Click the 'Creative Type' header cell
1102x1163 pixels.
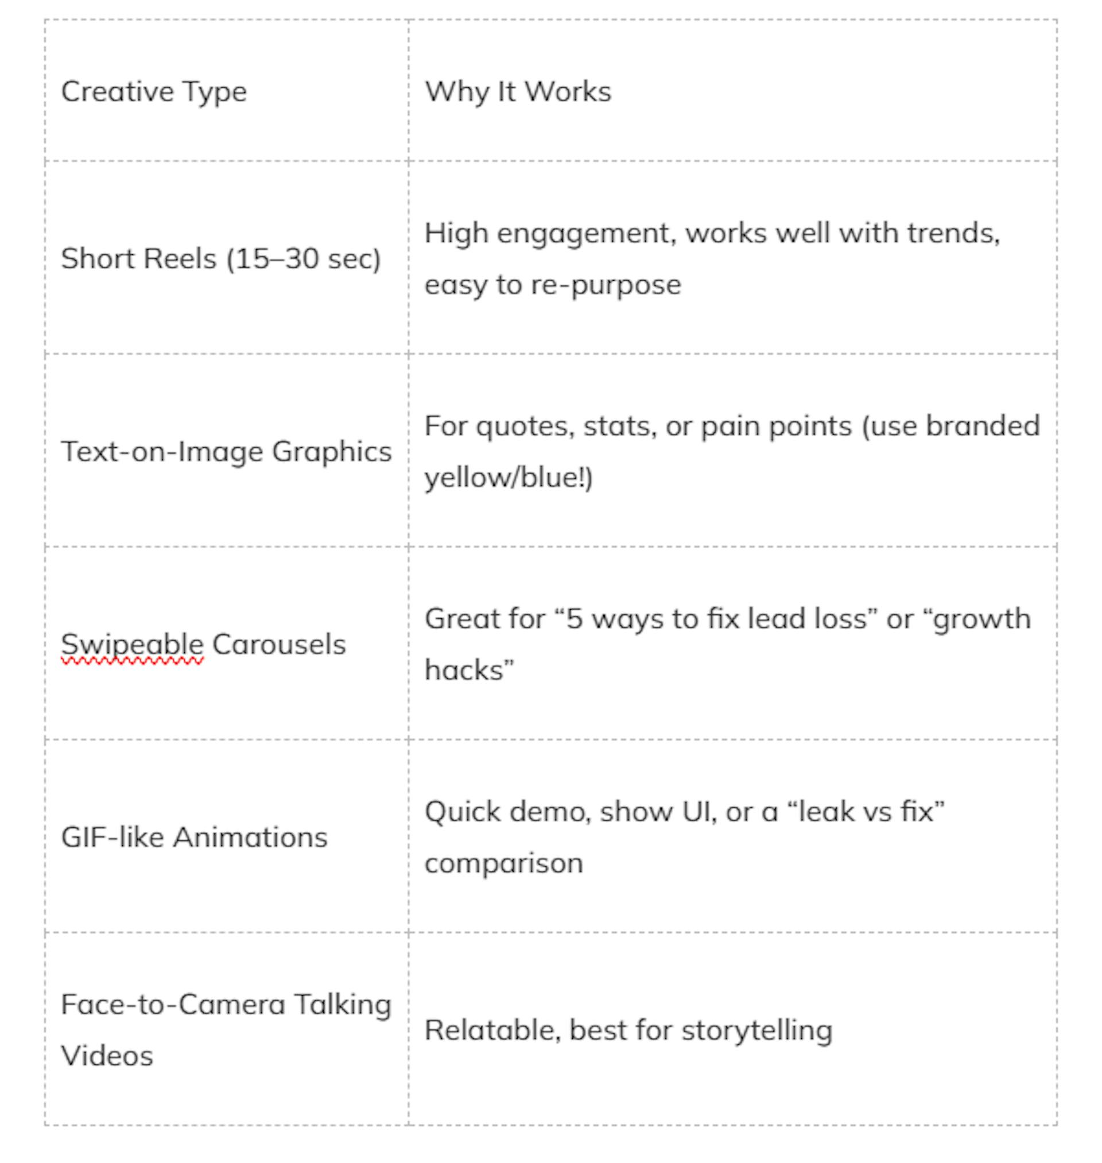pyautogui.click(x=227, y=90)
